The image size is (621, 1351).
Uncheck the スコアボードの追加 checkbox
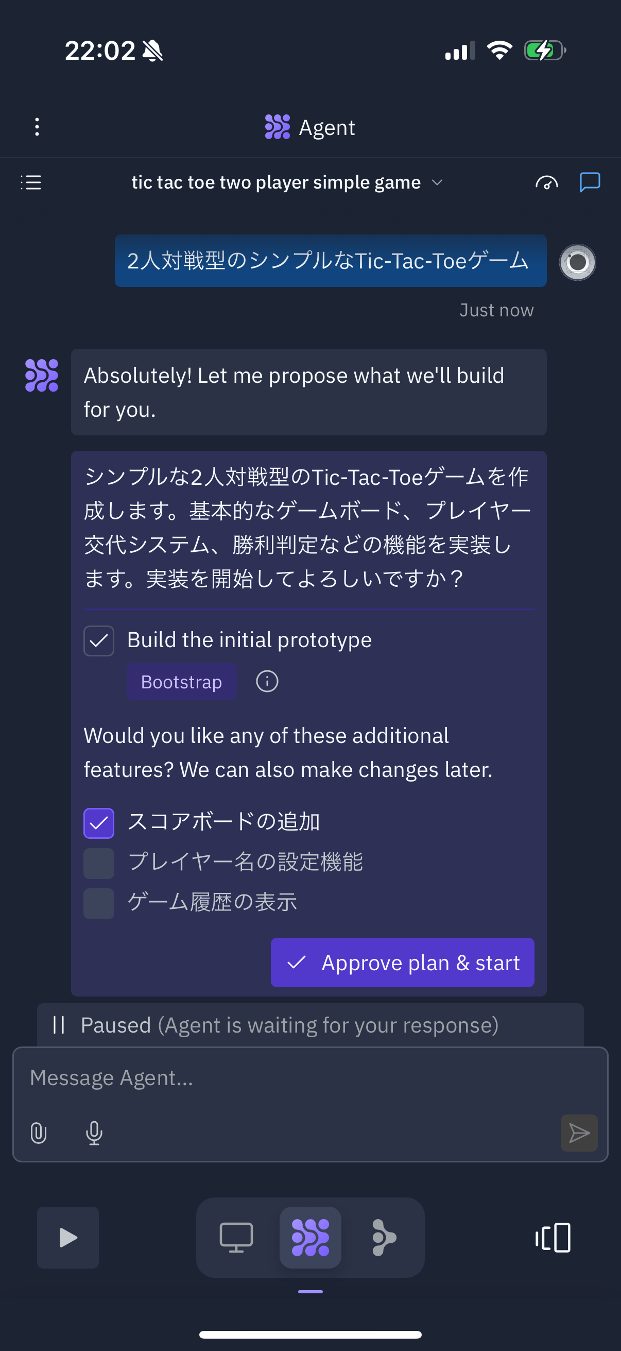[99, 823]
